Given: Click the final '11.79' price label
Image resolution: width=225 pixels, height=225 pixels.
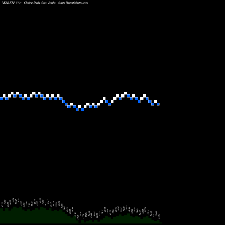Looking at the screenshot, I should click(159, 216).
